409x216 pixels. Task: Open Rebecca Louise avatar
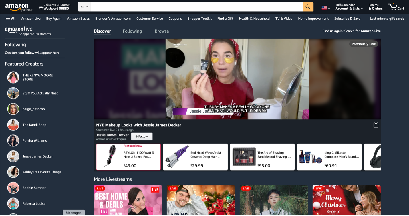pos(13,204)
